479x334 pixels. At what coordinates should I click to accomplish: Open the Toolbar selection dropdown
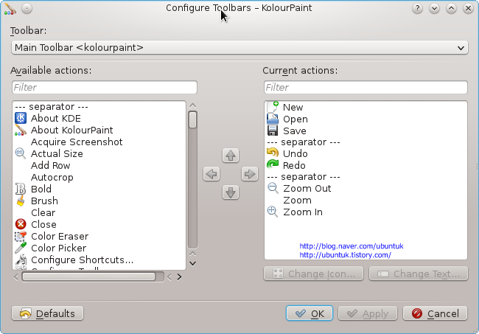(x=239, y=48)
